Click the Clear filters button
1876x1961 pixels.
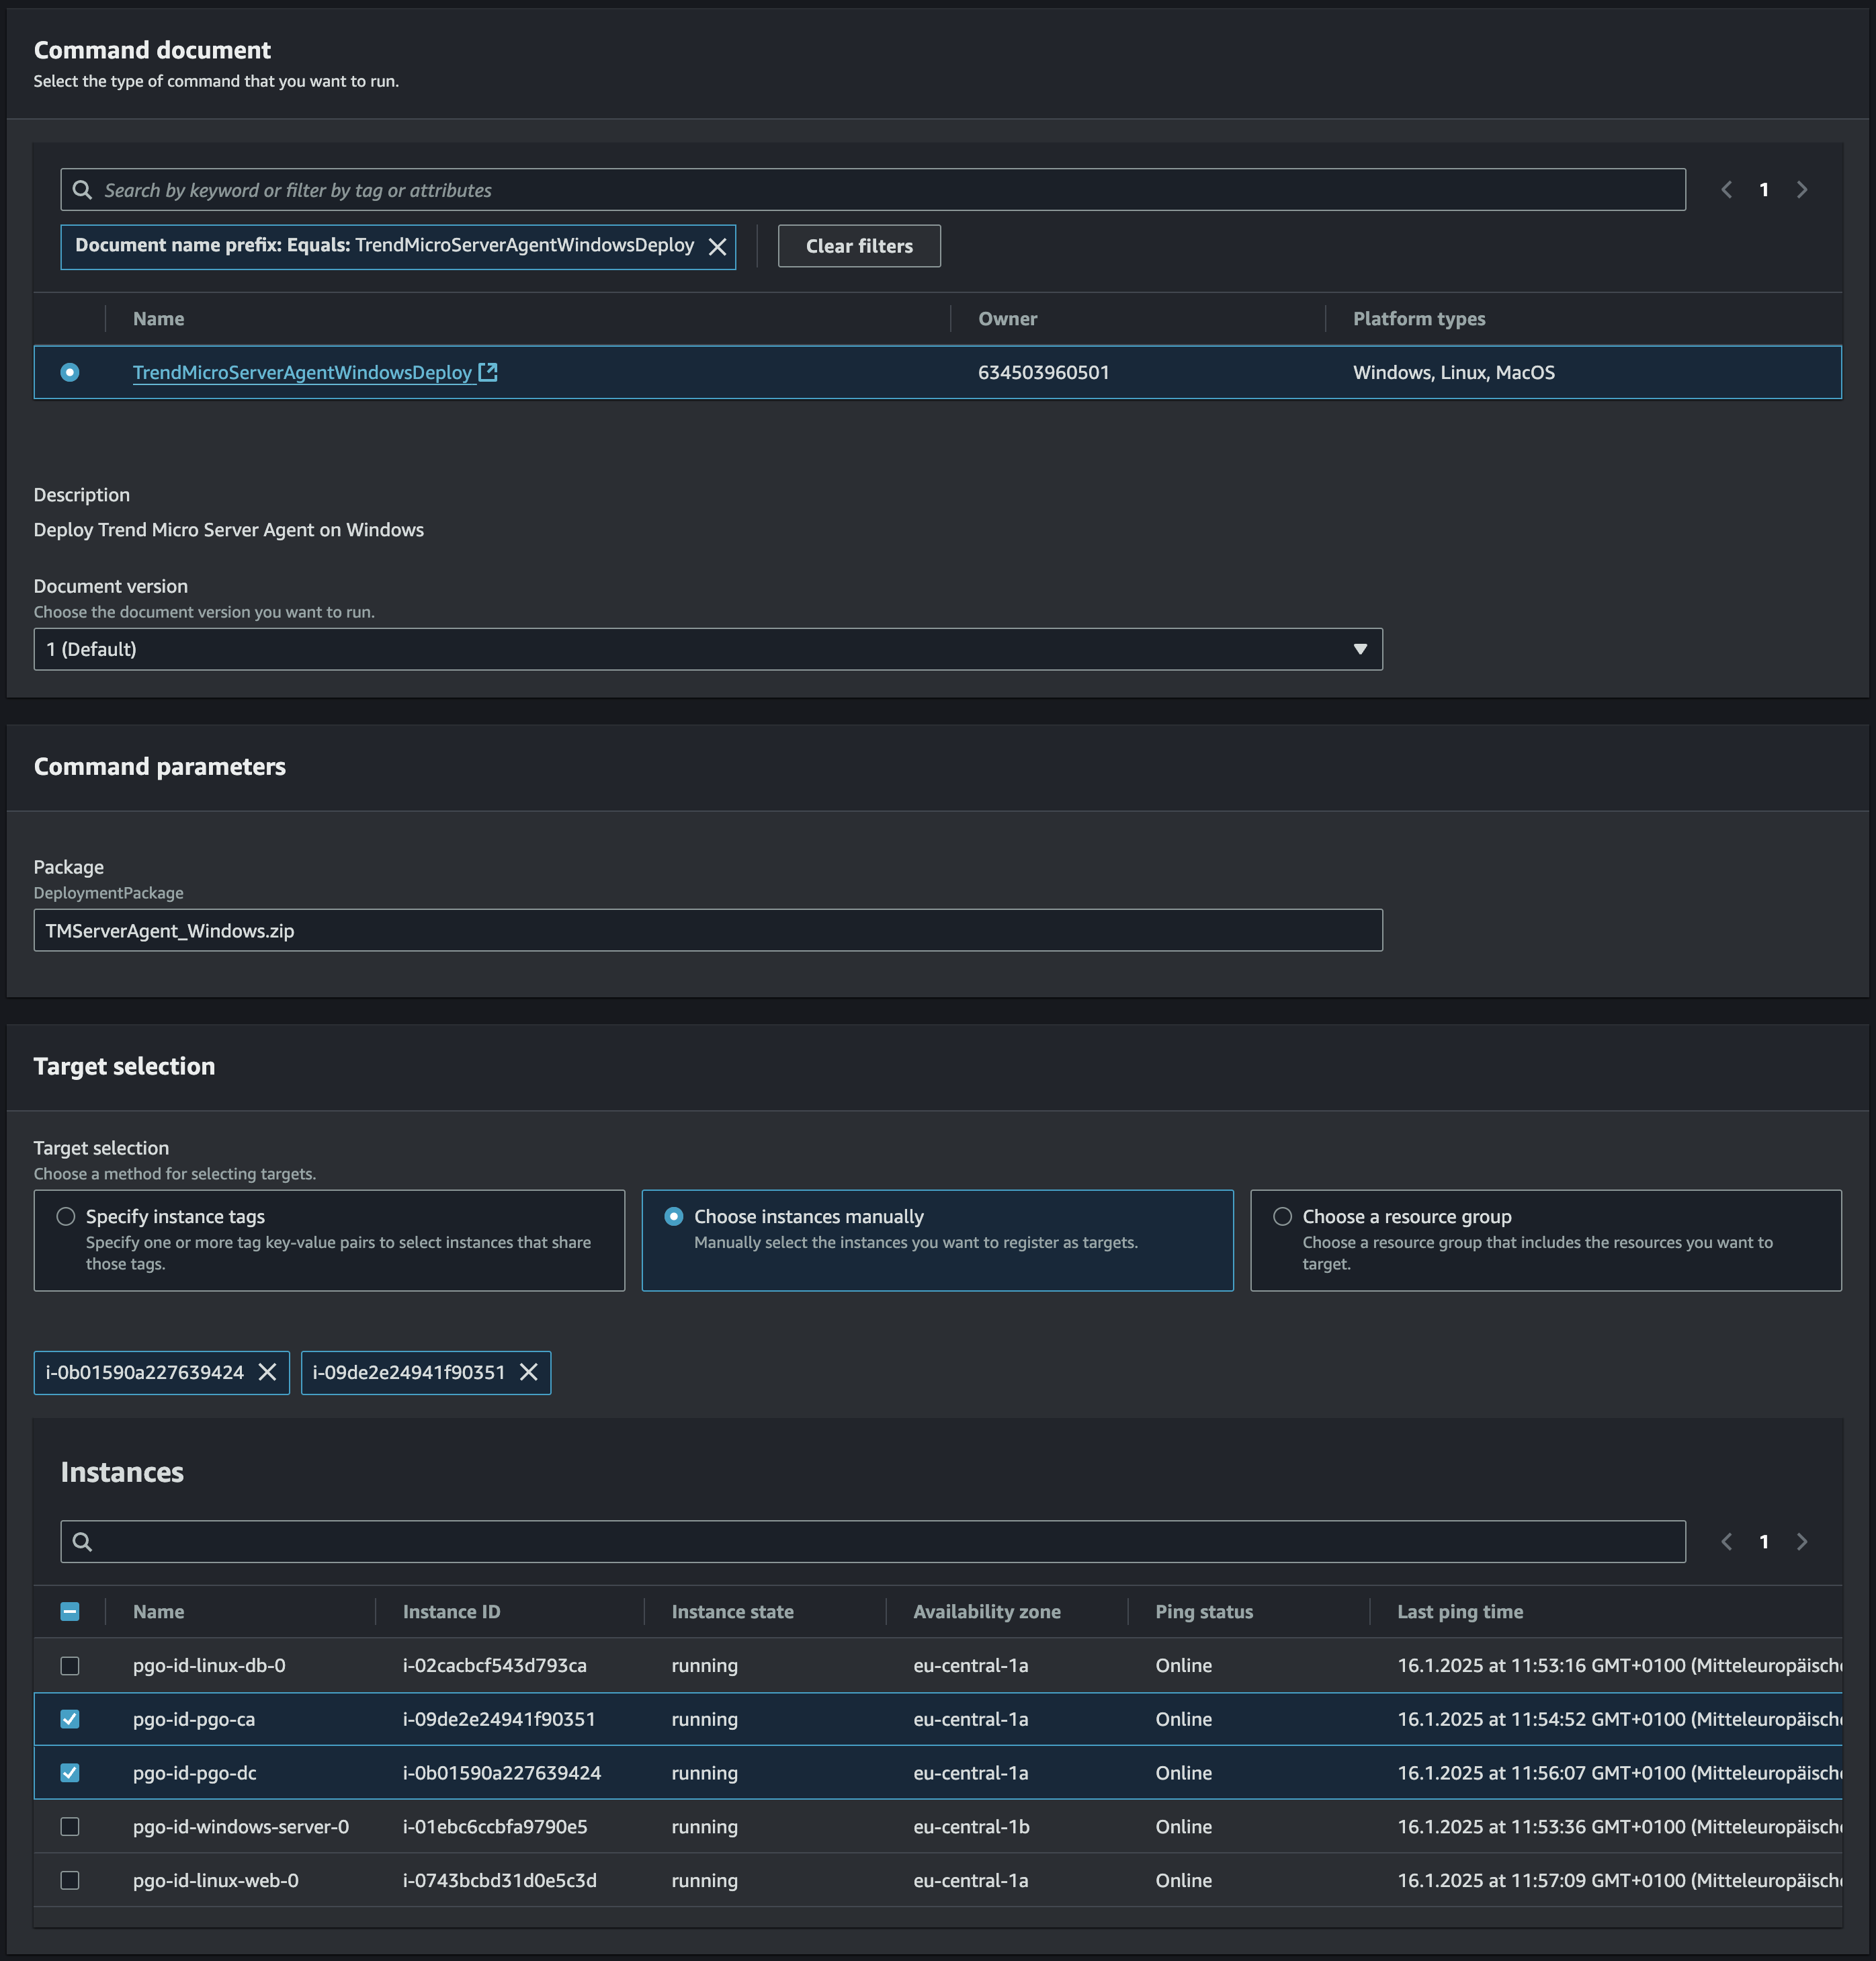pos(858,246)
